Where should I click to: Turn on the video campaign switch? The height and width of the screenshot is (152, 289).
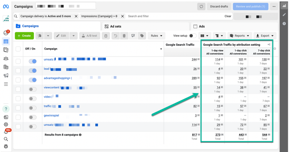coord(33,99)
